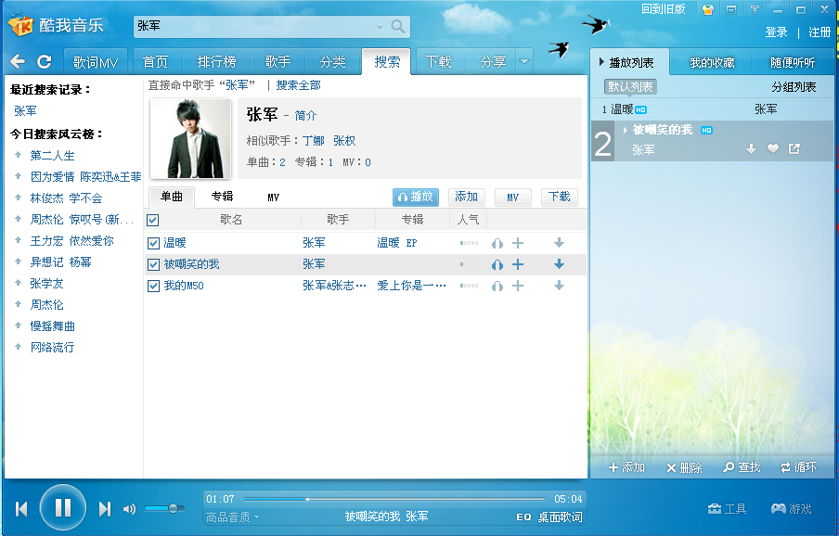Uncheck the 被嘲笑的我 song checkbox
Viewport: 839px width, 536px height.
tap(153, 264)
